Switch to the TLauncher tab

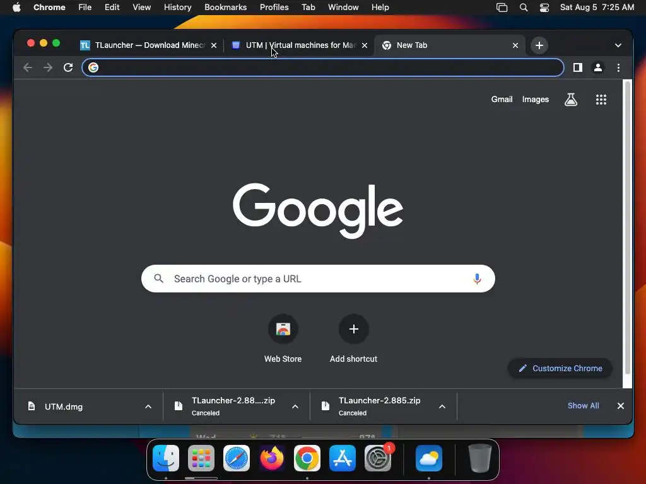click(149, 45)
